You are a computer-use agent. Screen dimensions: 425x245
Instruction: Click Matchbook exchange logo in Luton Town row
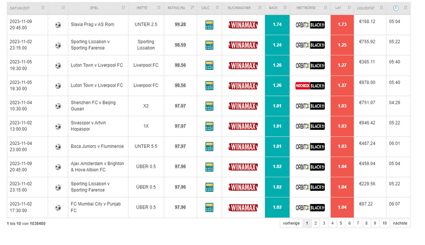pyautogui.click(x=310, y=86)
